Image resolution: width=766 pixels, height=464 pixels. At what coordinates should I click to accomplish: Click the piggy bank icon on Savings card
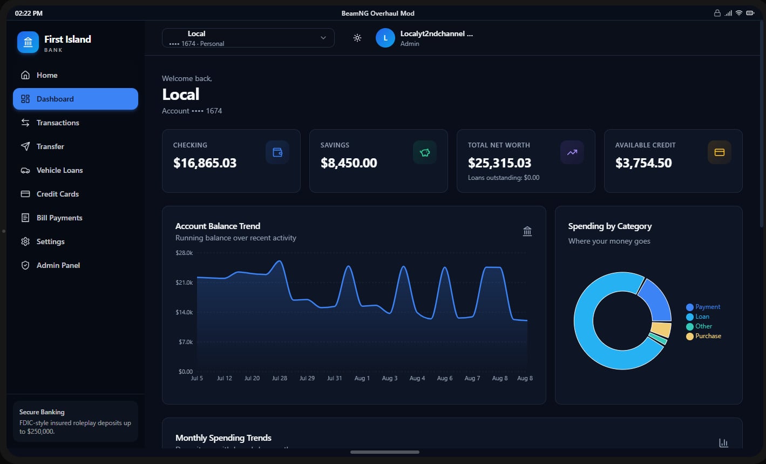[425, 152]
